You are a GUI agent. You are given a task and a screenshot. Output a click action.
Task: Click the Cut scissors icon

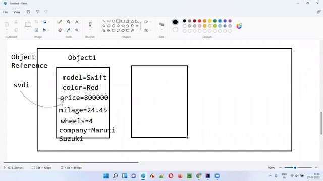[16, 22]
